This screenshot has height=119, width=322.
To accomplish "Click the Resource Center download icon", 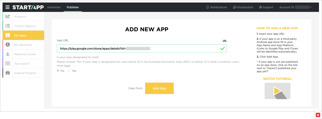I will point(8,54).
